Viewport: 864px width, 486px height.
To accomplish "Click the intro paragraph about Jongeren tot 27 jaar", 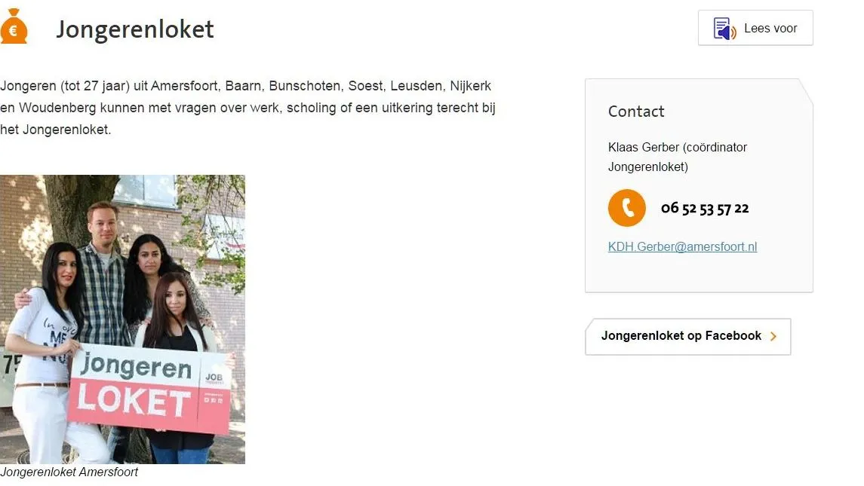I will pyautogui.click(x=248, y=108).
